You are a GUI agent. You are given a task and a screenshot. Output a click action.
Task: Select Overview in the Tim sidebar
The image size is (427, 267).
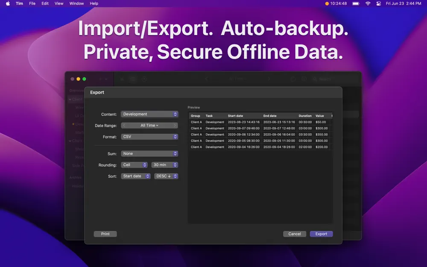(76, 91)
